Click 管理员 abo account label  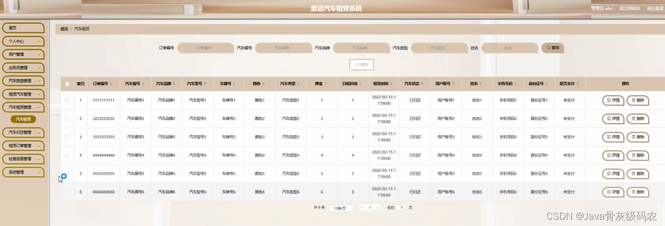click(602, 8)
